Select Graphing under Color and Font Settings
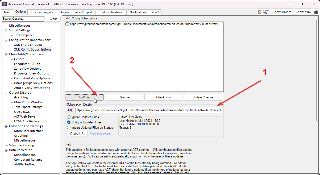This screenshot has height=175, width=320. click(21, 136)
